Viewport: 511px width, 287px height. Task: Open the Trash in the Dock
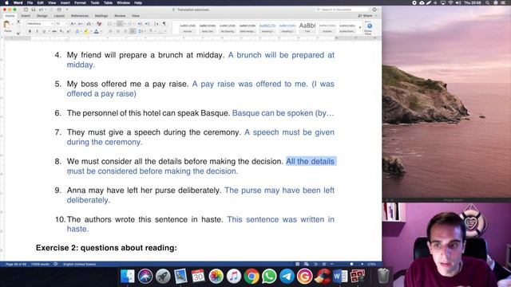pyautogui.click(x=383, y=276)
